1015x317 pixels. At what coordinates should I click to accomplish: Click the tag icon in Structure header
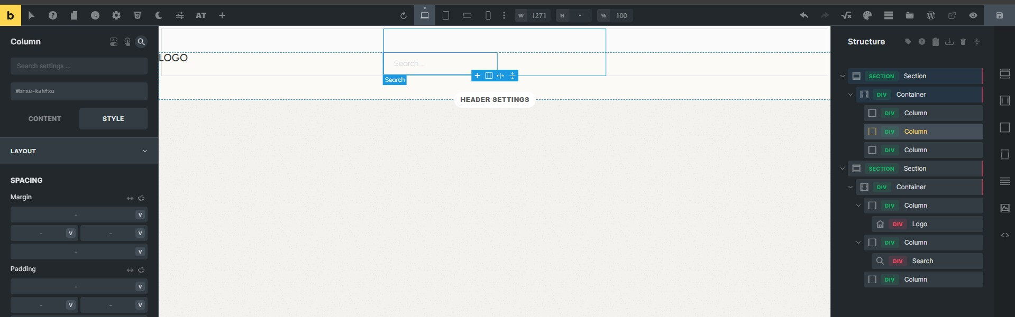coord(908,42)
